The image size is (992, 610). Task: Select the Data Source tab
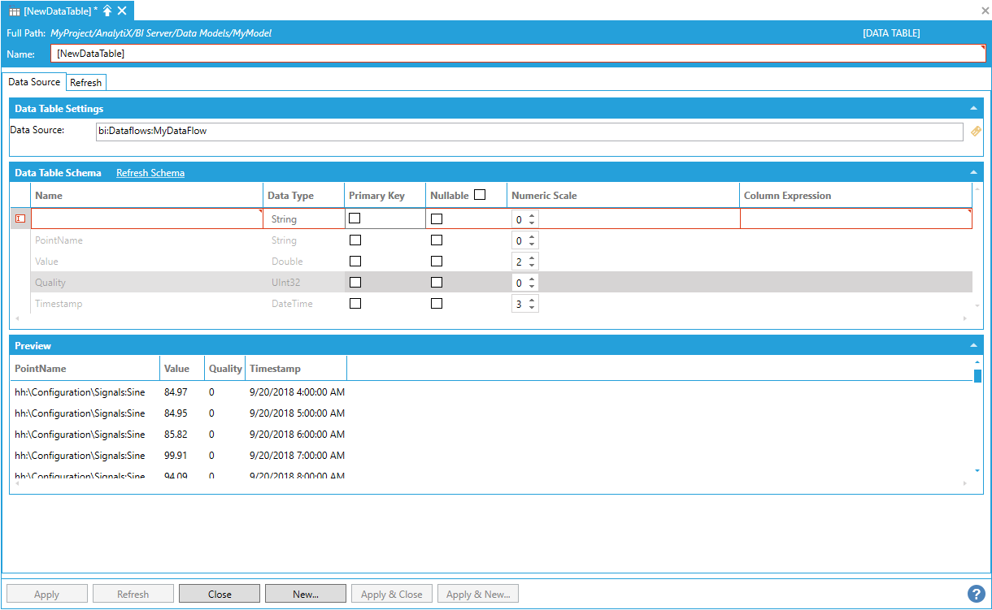[34, 82]
